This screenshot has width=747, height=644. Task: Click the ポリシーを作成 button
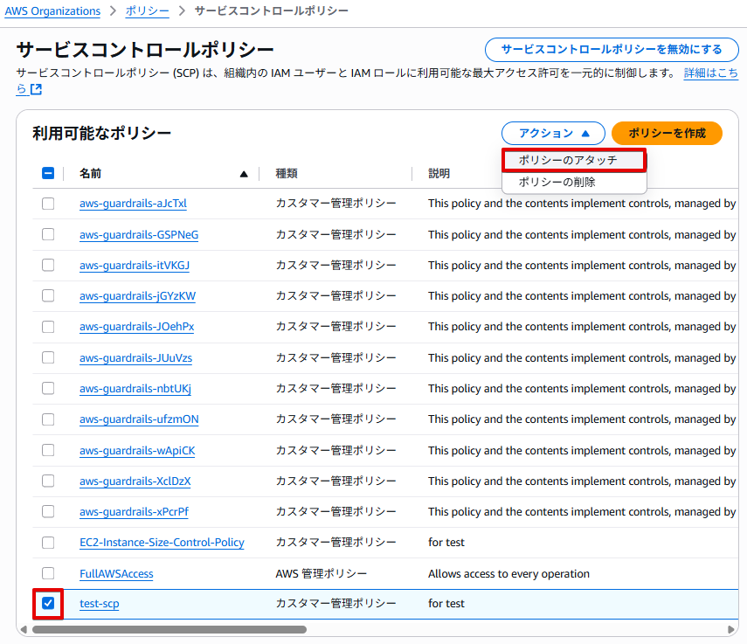click(667, 133)
